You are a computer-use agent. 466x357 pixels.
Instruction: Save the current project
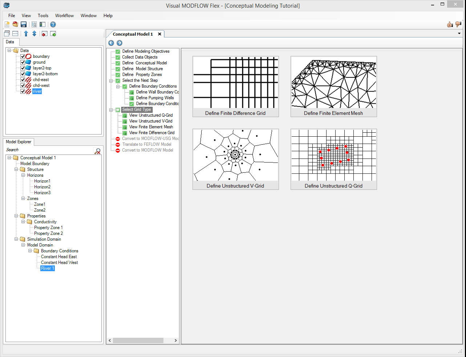click(x=23, y=24)
